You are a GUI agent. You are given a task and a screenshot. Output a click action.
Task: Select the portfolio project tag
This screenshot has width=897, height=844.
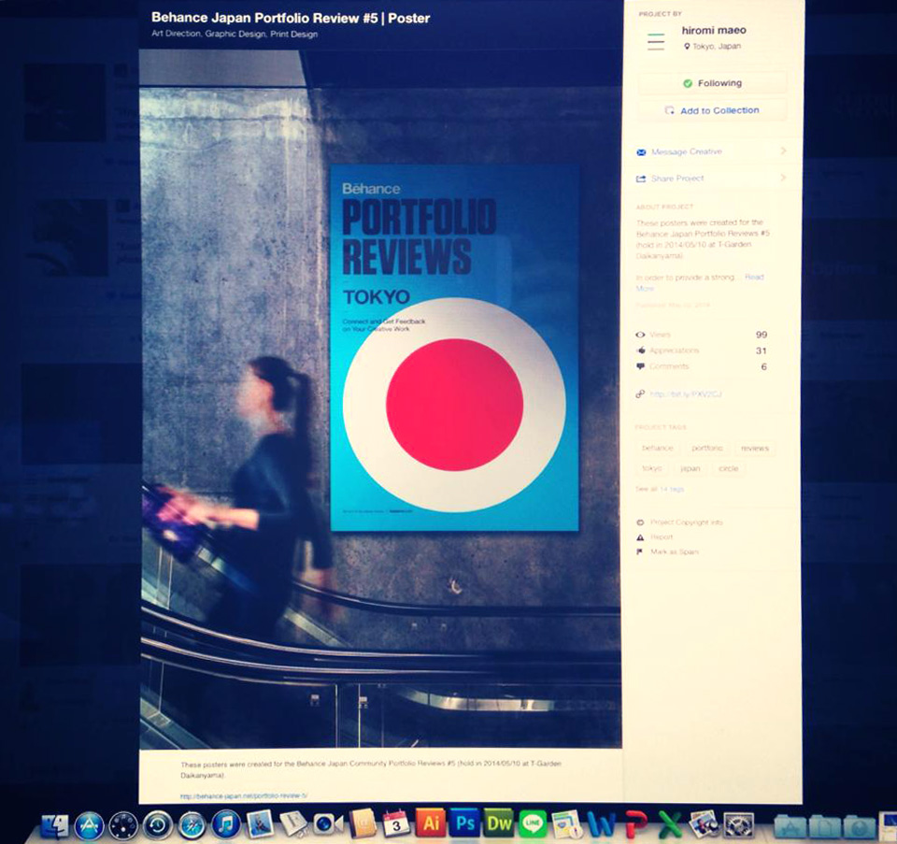(x=707, y=448)
